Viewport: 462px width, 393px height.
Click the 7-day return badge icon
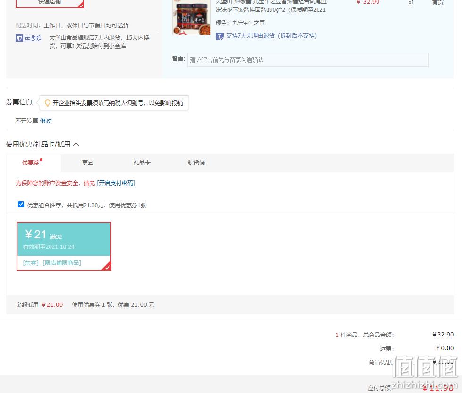tap(219, 36)
